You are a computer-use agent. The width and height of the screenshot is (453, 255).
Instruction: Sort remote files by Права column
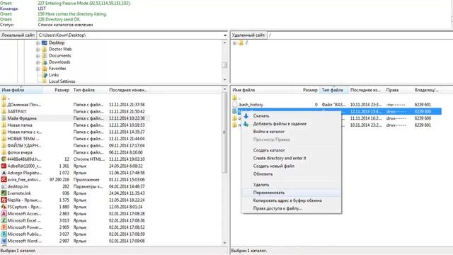click(398, 90)
